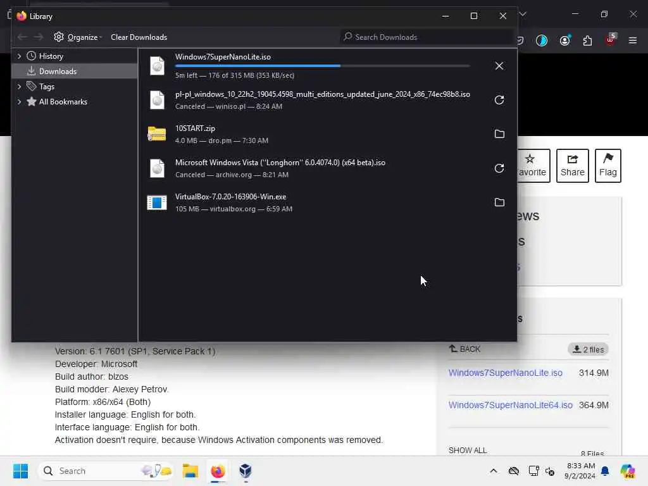648x486 pixels.
Task: Maximize the Library window
Action: [473, 16]
